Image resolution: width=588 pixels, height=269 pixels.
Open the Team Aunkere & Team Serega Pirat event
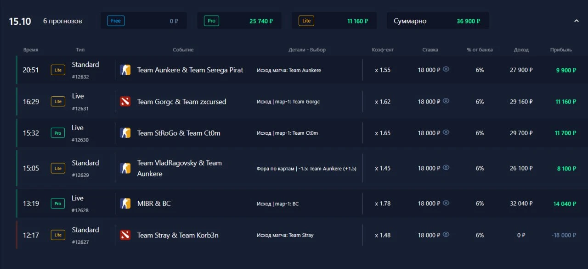click(x=190, y=70)
